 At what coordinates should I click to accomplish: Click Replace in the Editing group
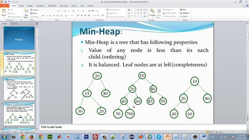185,13
